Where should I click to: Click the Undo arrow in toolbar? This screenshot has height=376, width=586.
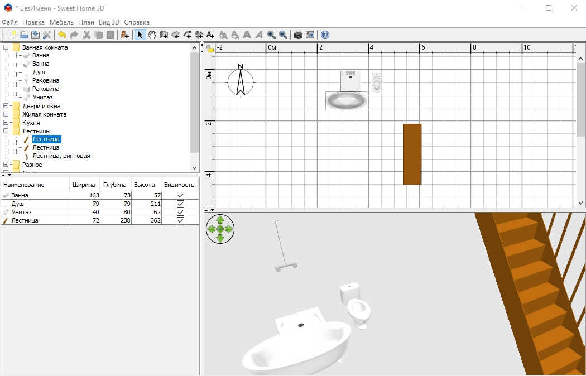(x=62, y=35)
